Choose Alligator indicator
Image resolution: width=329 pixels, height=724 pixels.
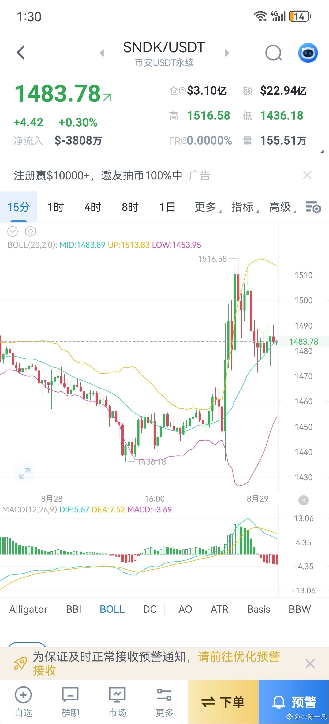[28, 609]
